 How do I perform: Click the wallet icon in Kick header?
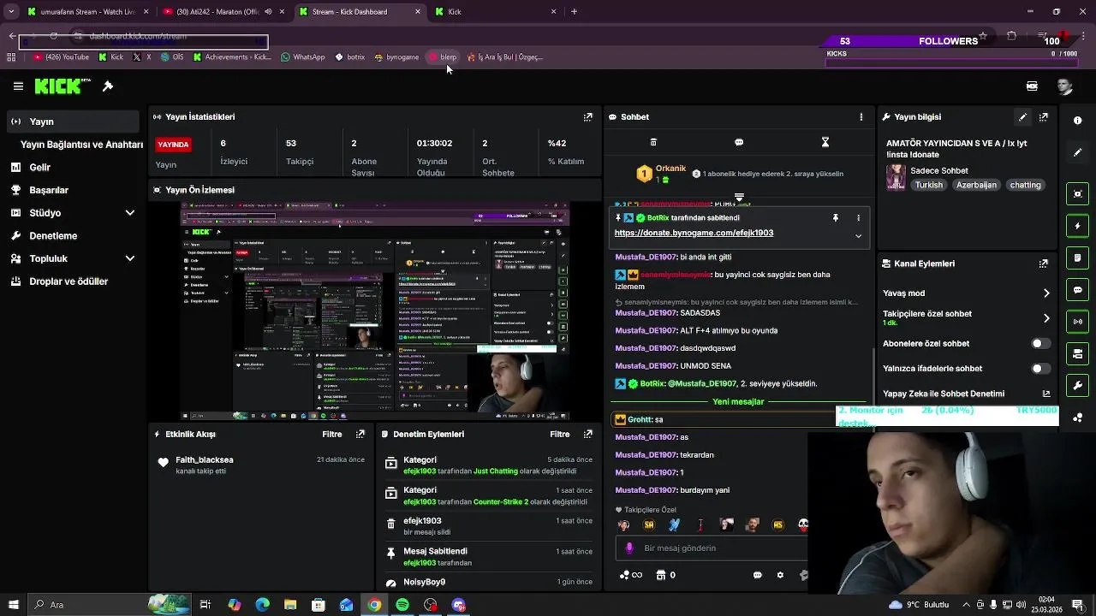click(x=1032, y=86)
